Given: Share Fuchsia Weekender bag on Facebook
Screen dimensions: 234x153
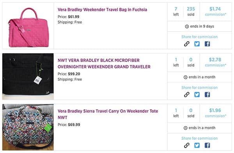Looking at the screenshot, I should click(207, 44).
